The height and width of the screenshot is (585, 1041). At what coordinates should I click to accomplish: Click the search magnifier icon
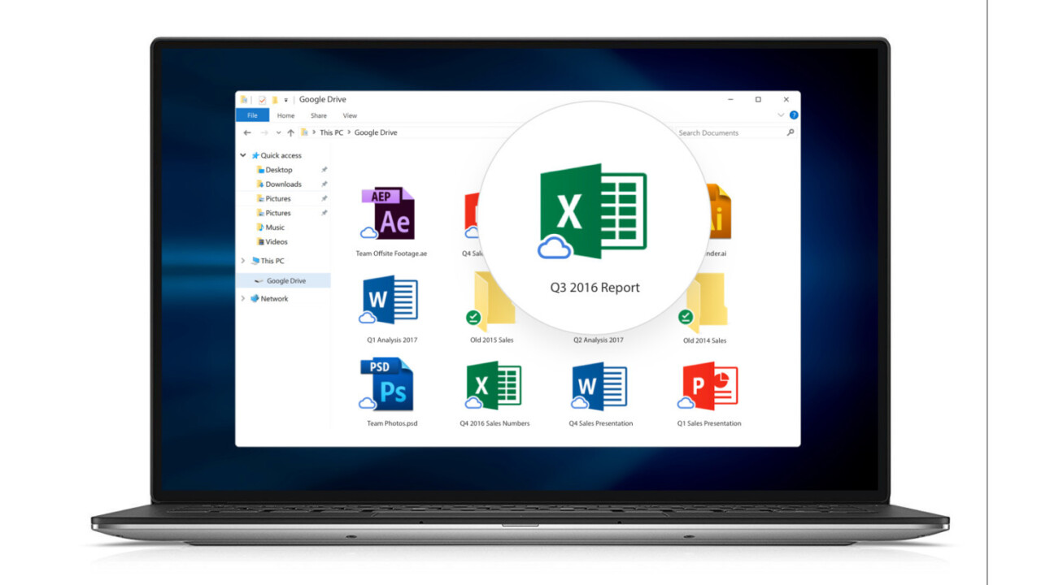790,132
